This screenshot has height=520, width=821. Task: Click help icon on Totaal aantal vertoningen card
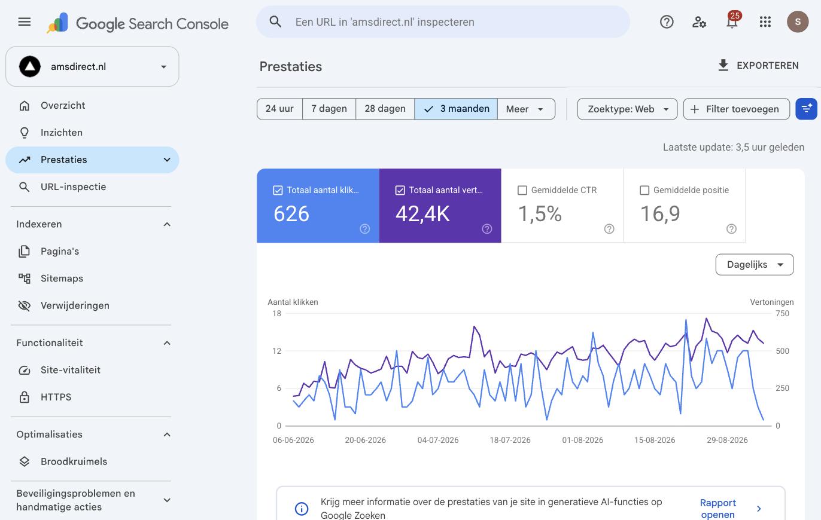487,229
